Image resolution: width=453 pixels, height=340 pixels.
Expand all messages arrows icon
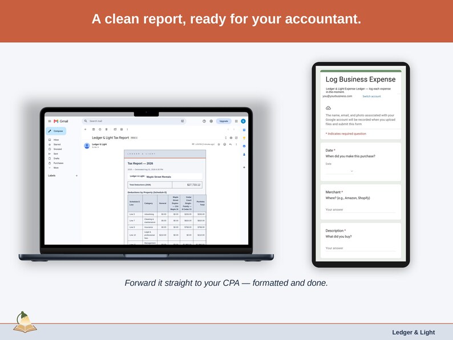point(225,138)
